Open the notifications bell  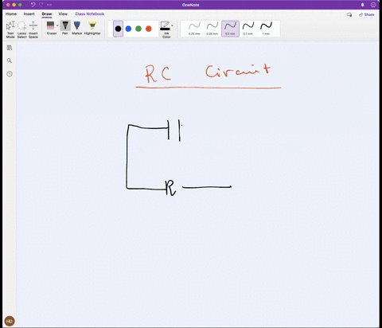pos(362,5)
